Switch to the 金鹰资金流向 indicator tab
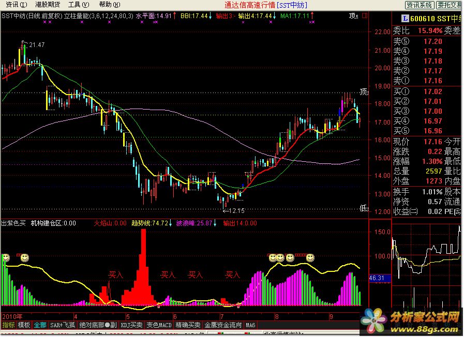Viewport: 464px width, 337px height. coord(223,325)
